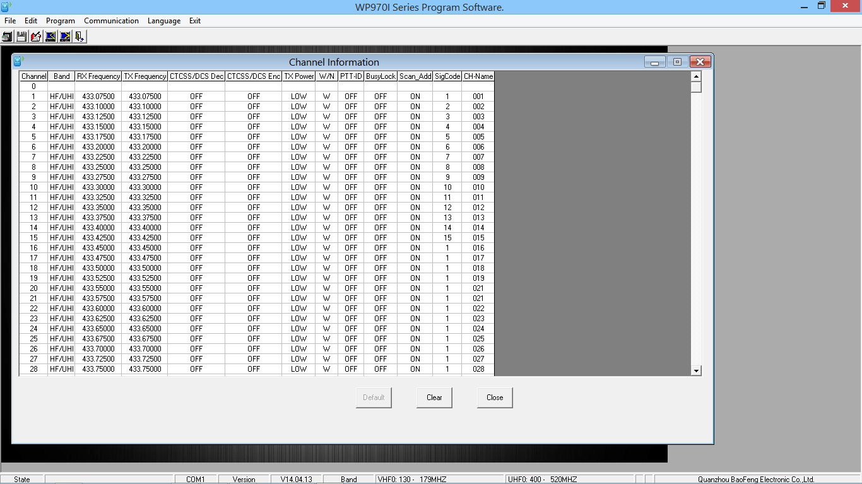Select channel name 016
862x484 pixels.
pos(478,248)
